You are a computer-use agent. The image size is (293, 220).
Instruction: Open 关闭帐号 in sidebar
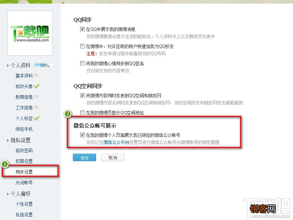point(24,183)
